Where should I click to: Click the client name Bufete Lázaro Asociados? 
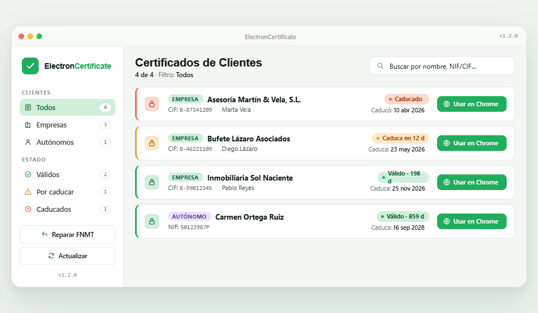coord(249,139)
